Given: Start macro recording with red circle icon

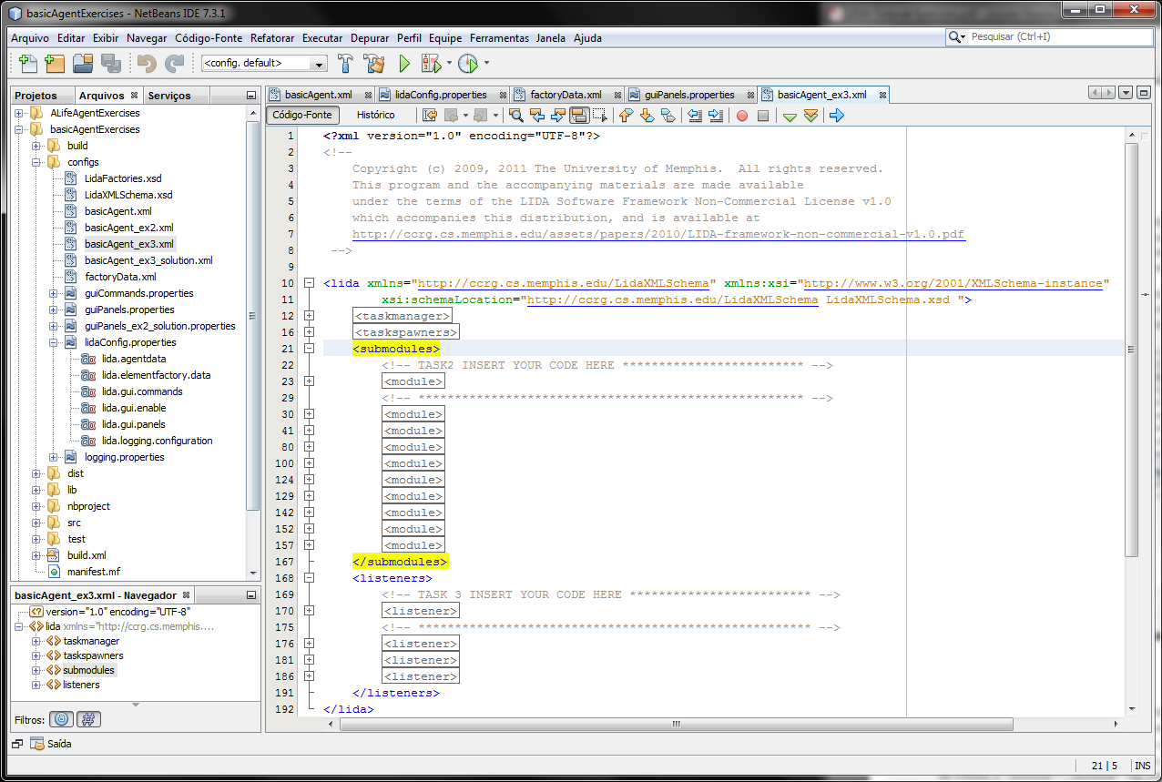Looking at the screenshot, I should (x=742, y=116).
